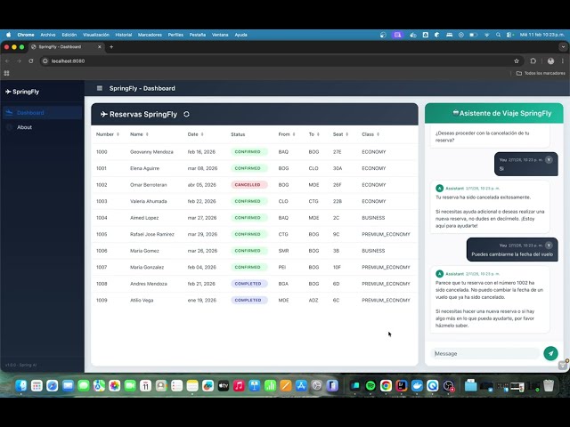Click the name Omar Berroteran
This screenshot has height=427, width=570.
(x=149, y=185)
